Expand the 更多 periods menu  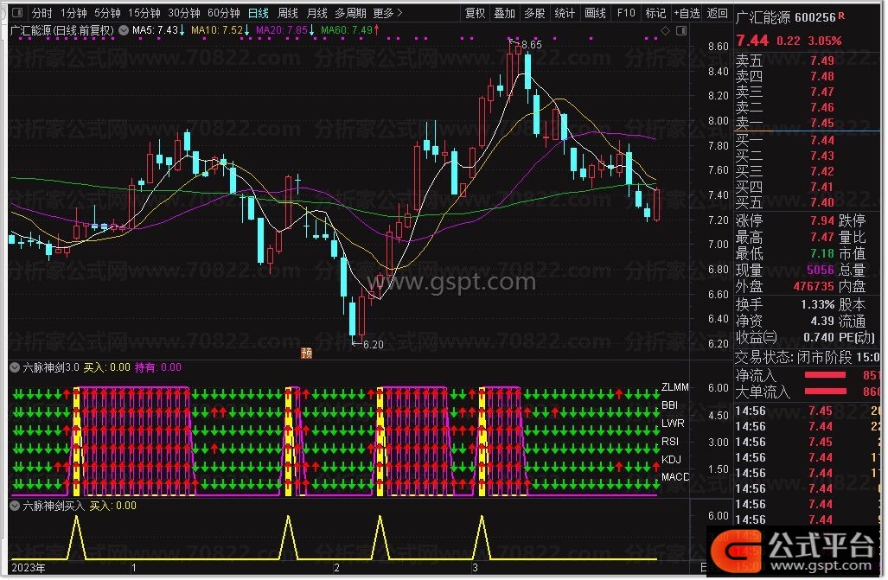[x=388, y=12]
